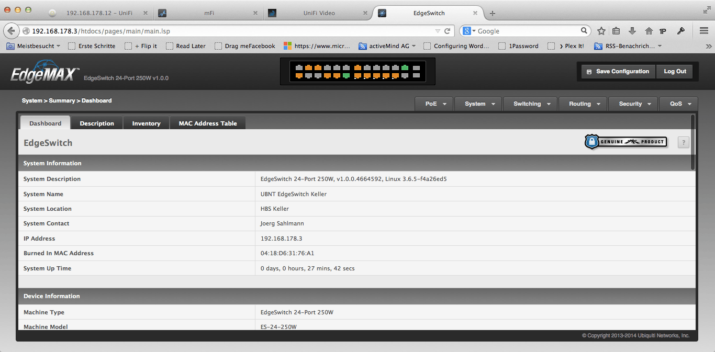Screen dimensions: 715x352
Task: Open the 1P 1Password toolbar icon
Action: point(663,31)
